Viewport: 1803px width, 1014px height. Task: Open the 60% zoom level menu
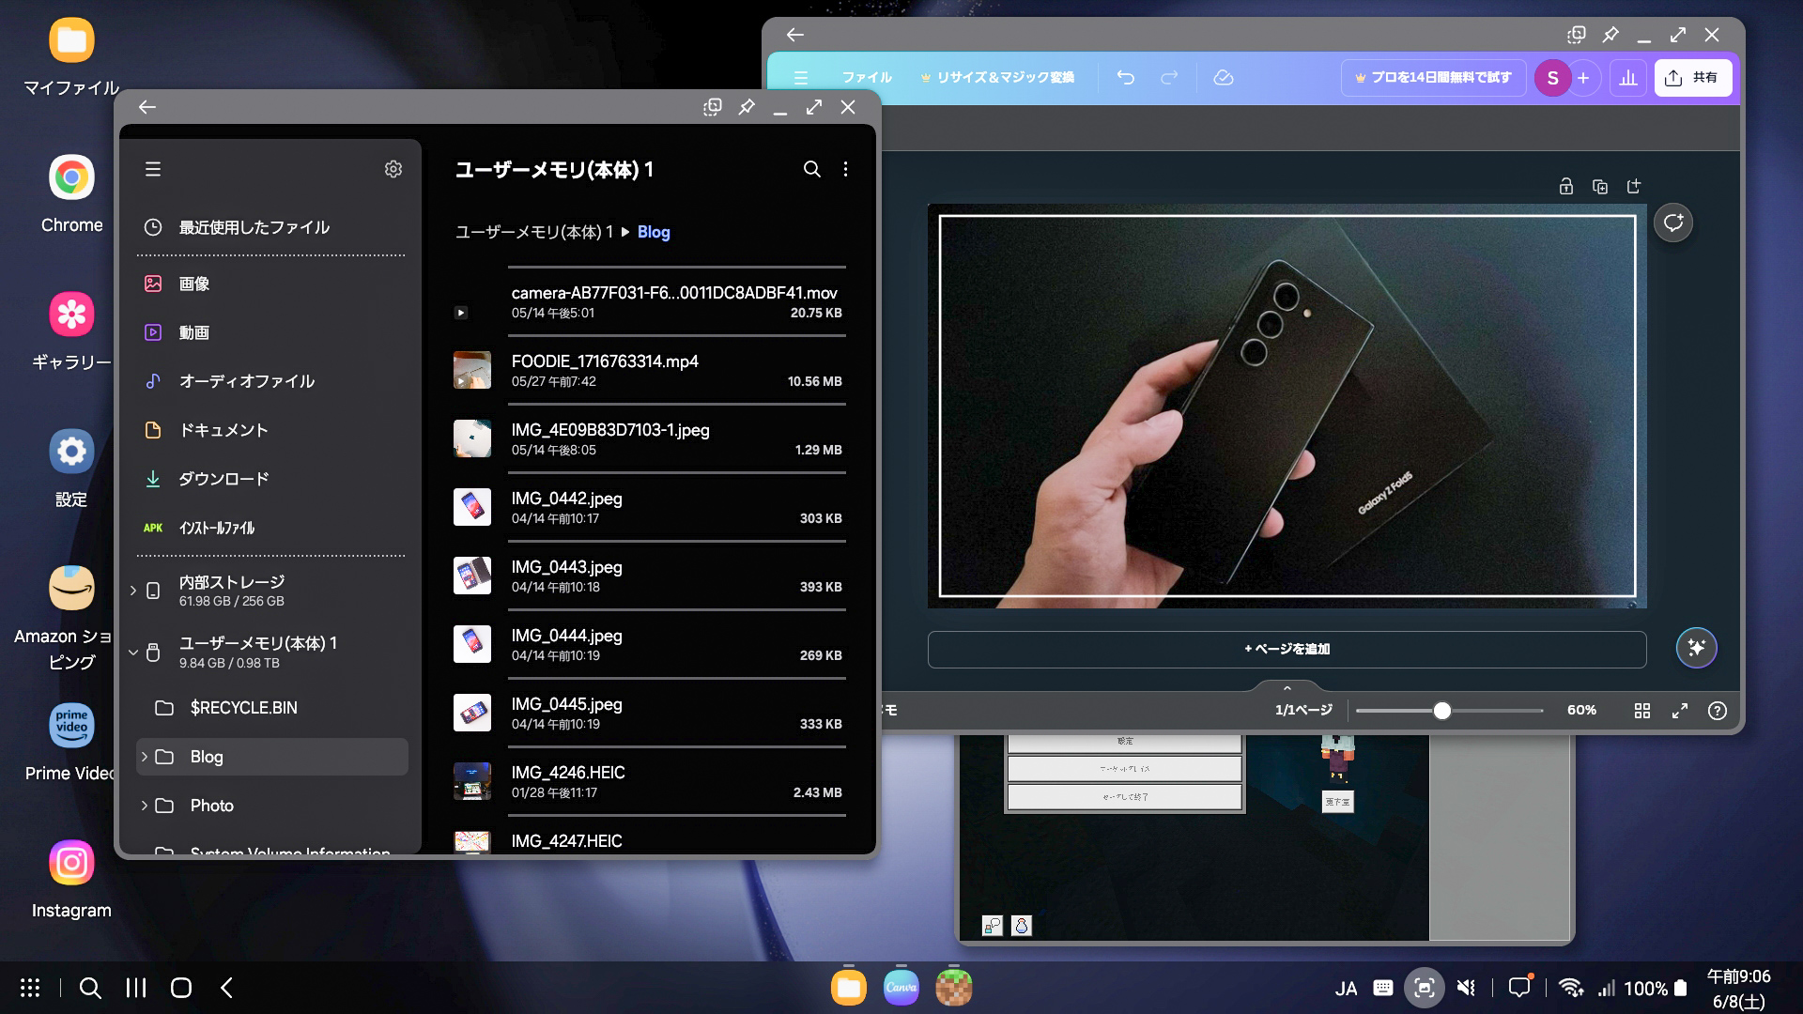[1581, 711]
